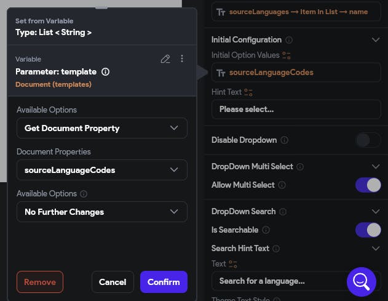The width and height of the screenshot is (388, 301).
Task: Click the variable icon beside Search Hint Text's Text label
Action: point(233,264)
